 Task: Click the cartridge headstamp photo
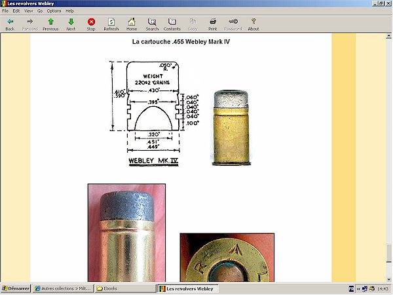point(227,258)
